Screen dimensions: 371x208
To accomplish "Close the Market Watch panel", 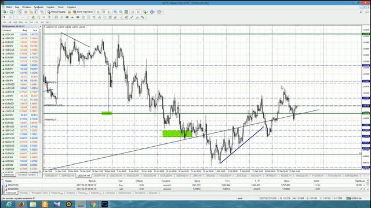I will click(x=41, y=27).
